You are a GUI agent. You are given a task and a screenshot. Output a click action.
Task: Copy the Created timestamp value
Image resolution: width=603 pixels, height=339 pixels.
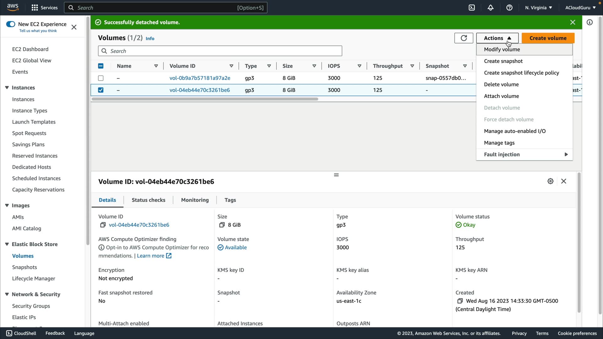pyautogui.click(x=460, y=301)
